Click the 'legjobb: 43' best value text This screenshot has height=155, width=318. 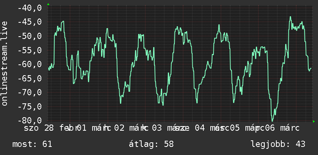(278, 144)
